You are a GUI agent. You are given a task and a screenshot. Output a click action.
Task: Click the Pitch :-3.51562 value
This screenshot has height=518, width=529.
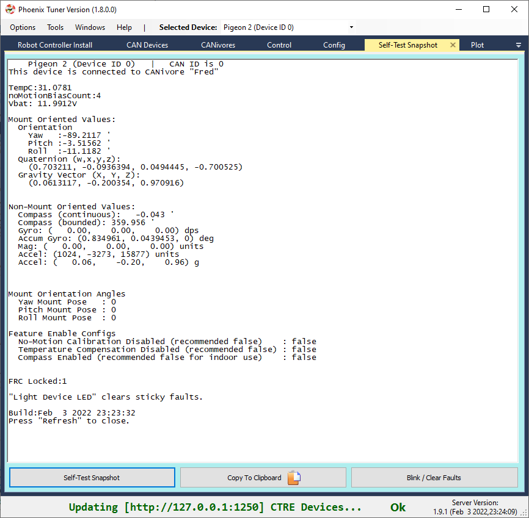coord(69,143)
